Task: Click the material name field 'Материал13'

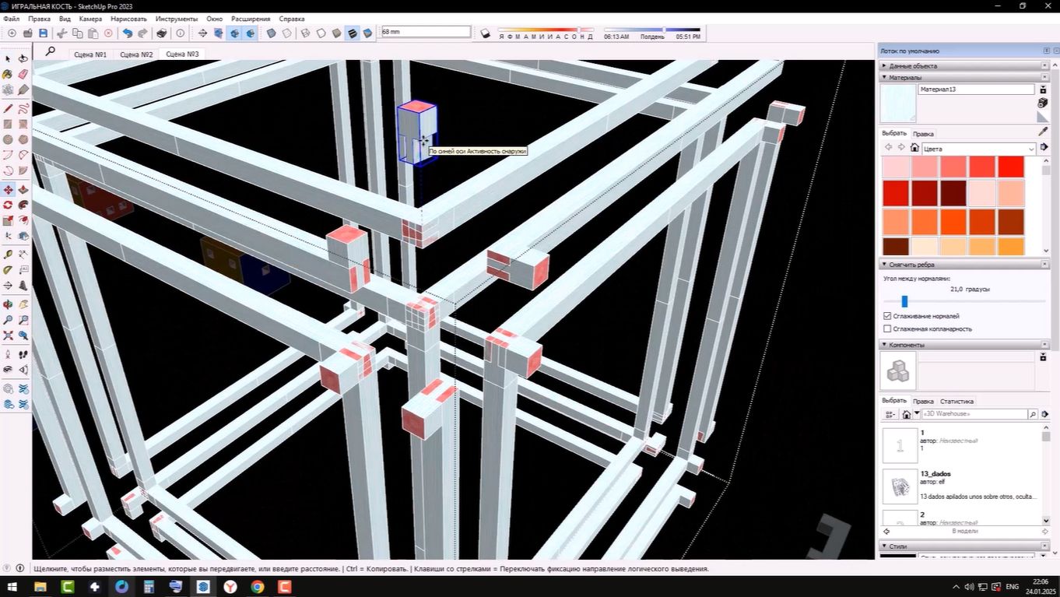Action: (976, 90)
